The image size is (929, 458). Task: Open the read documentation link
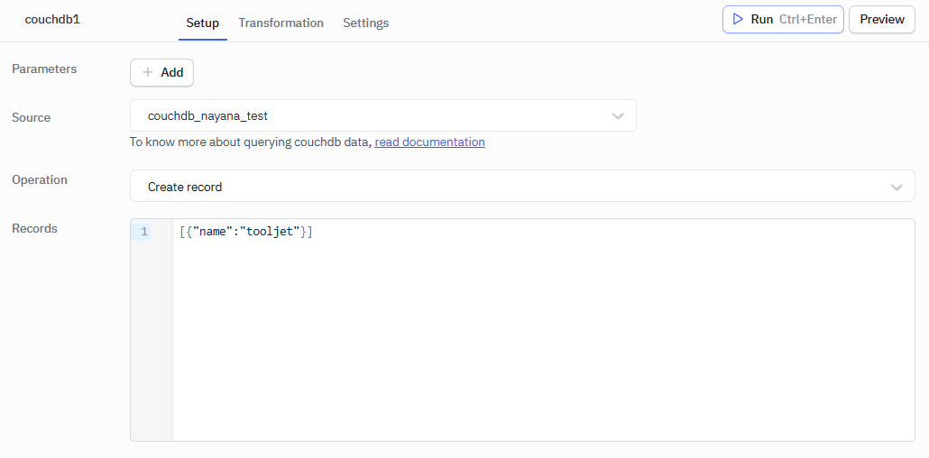pyautogui.click(x=429, y=142)
